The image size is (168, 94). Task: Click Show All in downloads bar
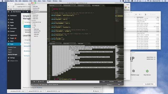(x=96, y=91)
